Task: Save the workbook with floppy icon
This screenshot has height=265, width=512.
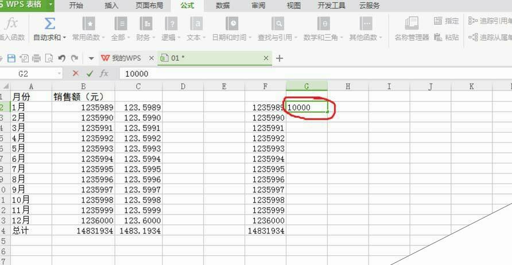Action: coord(11,58)
